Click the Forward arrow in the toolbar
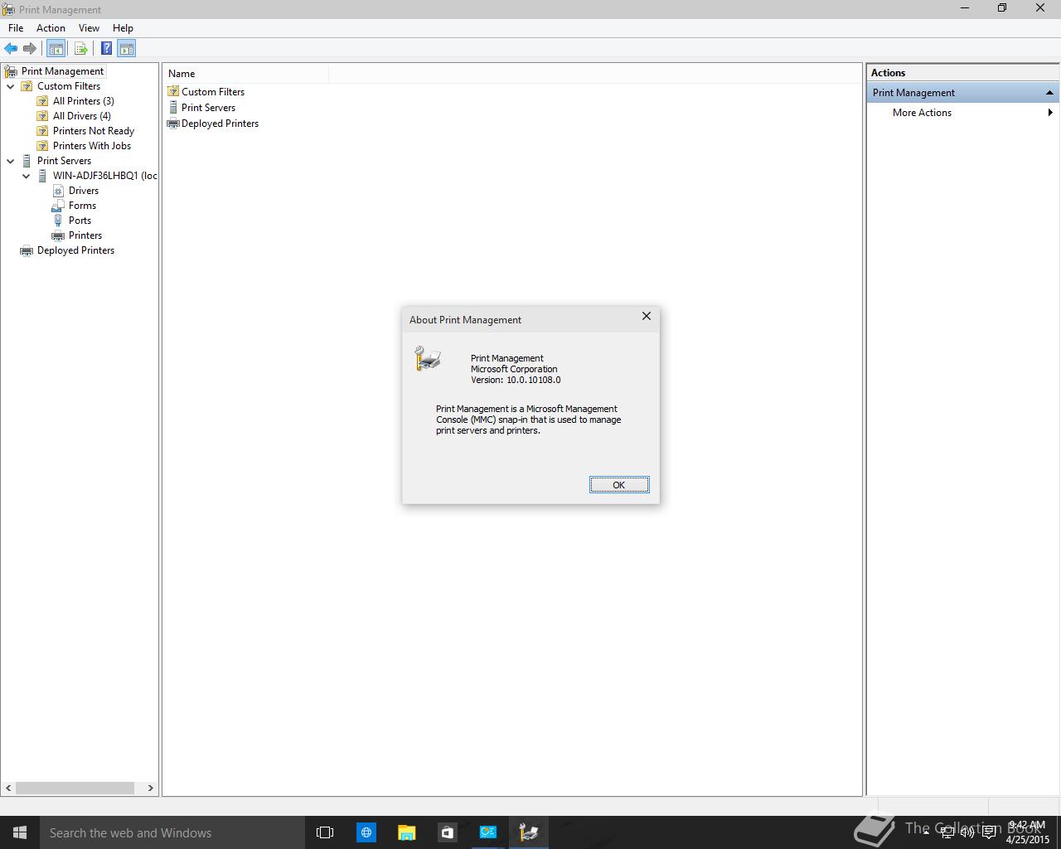Viewport: 1061px width, 849px height. pos(30,48)
